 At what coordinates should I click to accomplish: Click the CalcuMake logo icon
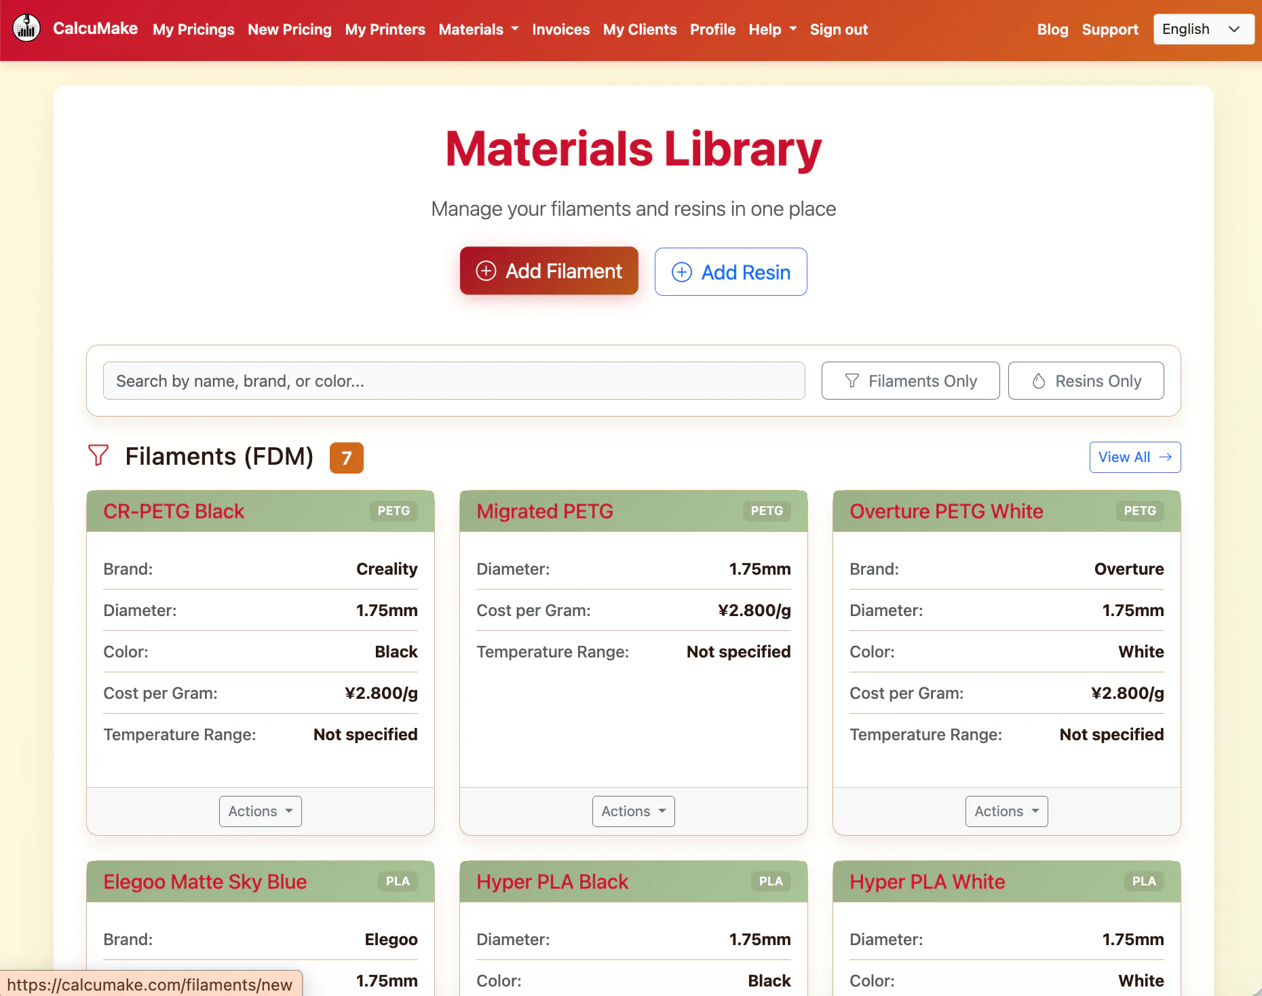pyautogui.click(x=26, y=28)
